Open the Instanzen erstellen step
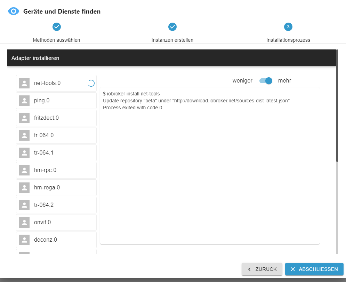The width and height of the screenshot is (346, 282). point(172,27)
